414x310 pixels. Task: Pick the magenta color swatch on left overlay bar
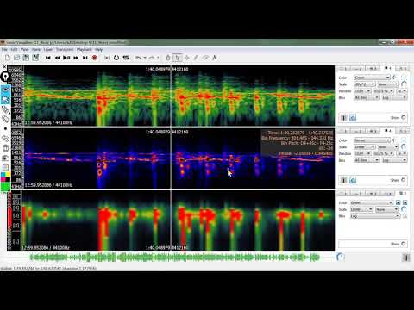(3, 179)
